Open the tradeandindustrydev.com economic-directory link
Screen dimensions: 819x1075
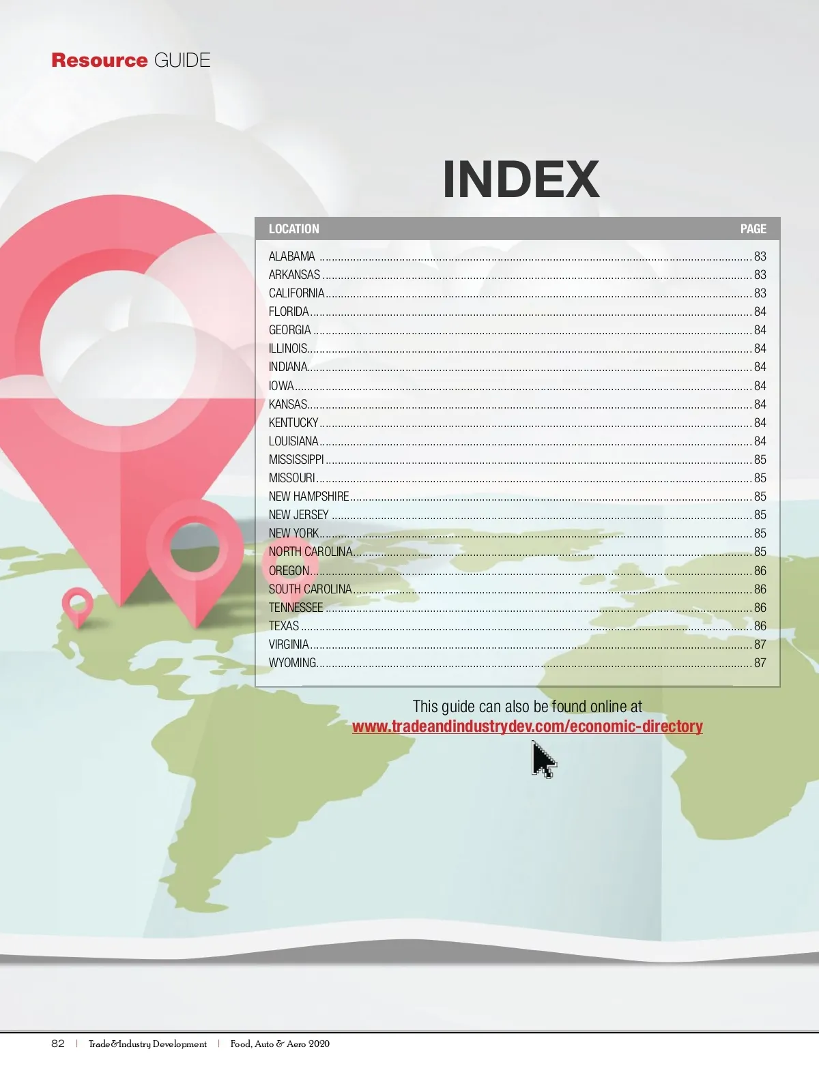pos(527,726)
